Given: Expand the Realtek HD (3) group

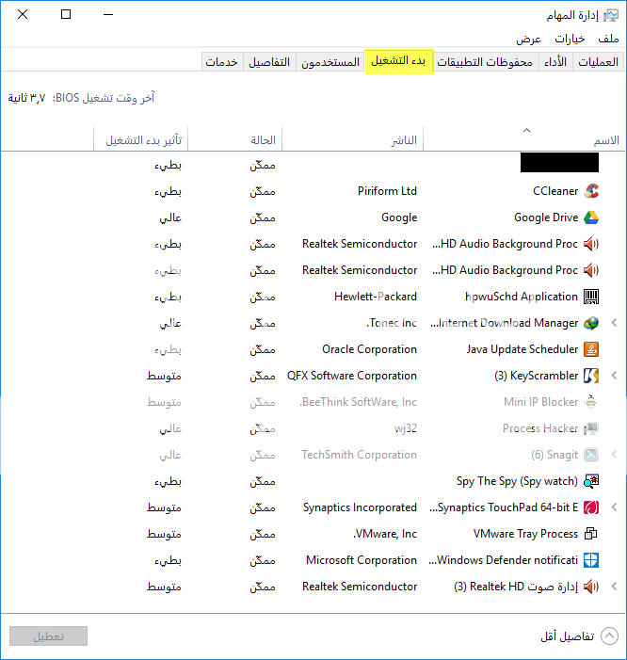Looking at the screenshot, I should (x=615, y=587).
